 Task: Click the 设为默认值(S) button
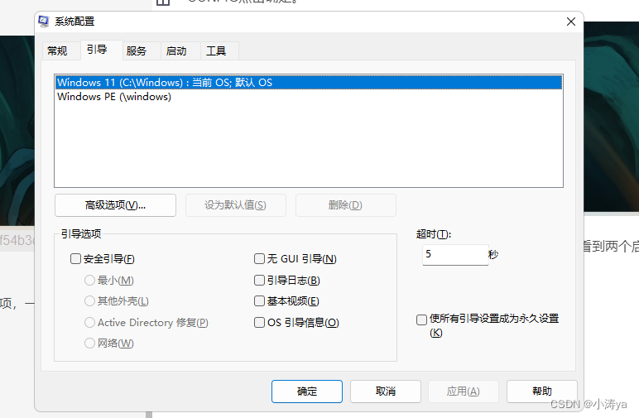pyautogui.click(x=236, y=205)
